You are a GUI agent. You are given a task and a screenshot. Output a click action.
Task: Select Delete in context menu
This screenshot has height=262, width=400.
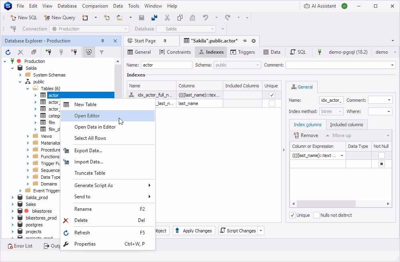108,220
